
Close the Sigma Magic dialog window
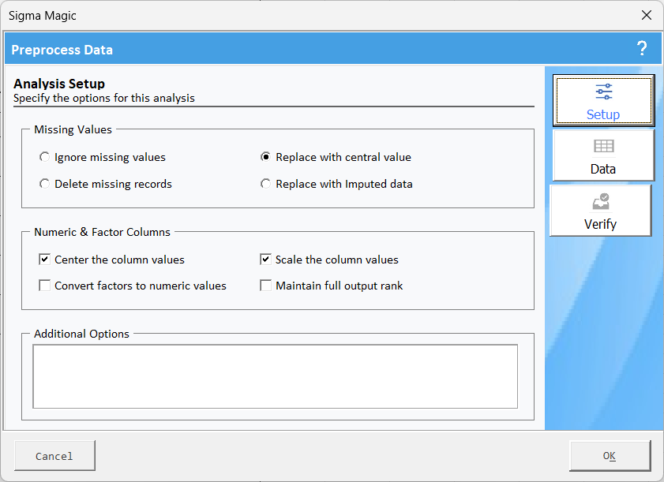point(647,16)
